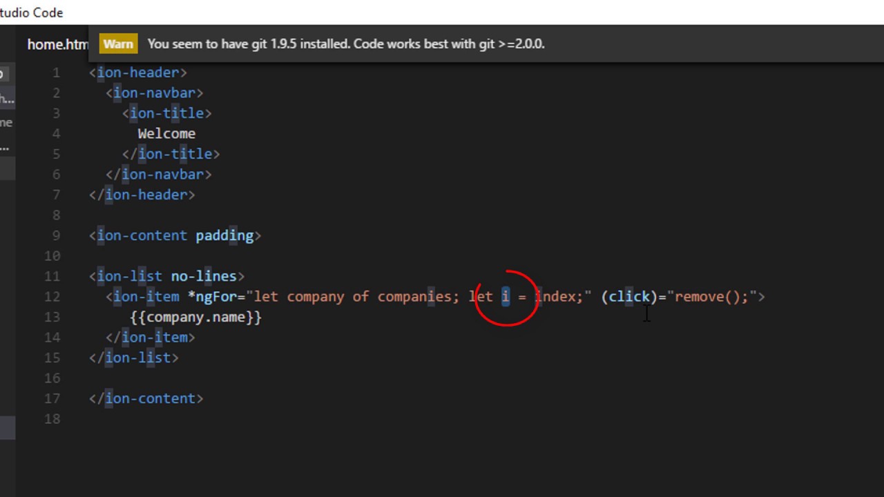The height and width of the screenshot is (497, 884).
Task: Select line number 12 in the gutter
Action: 52,296
